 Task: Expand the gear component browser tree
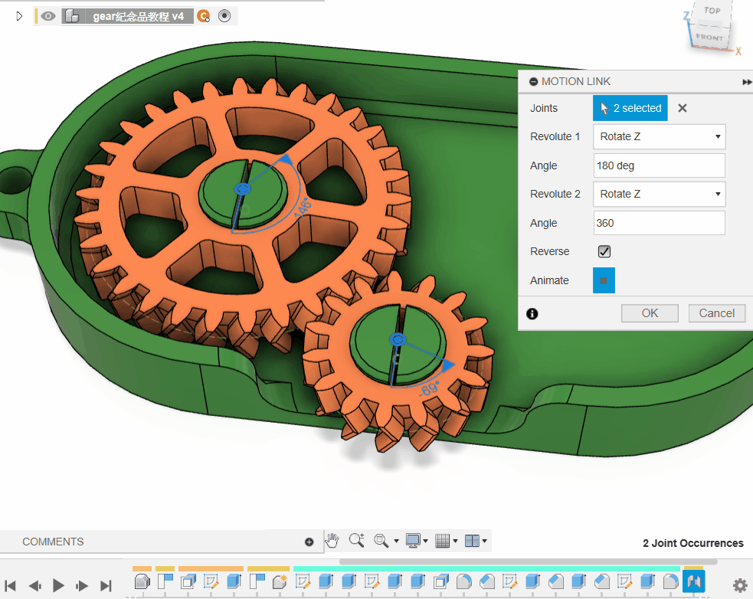(x=20, y=16)
